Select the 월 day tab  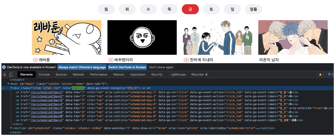pos(106,9)
